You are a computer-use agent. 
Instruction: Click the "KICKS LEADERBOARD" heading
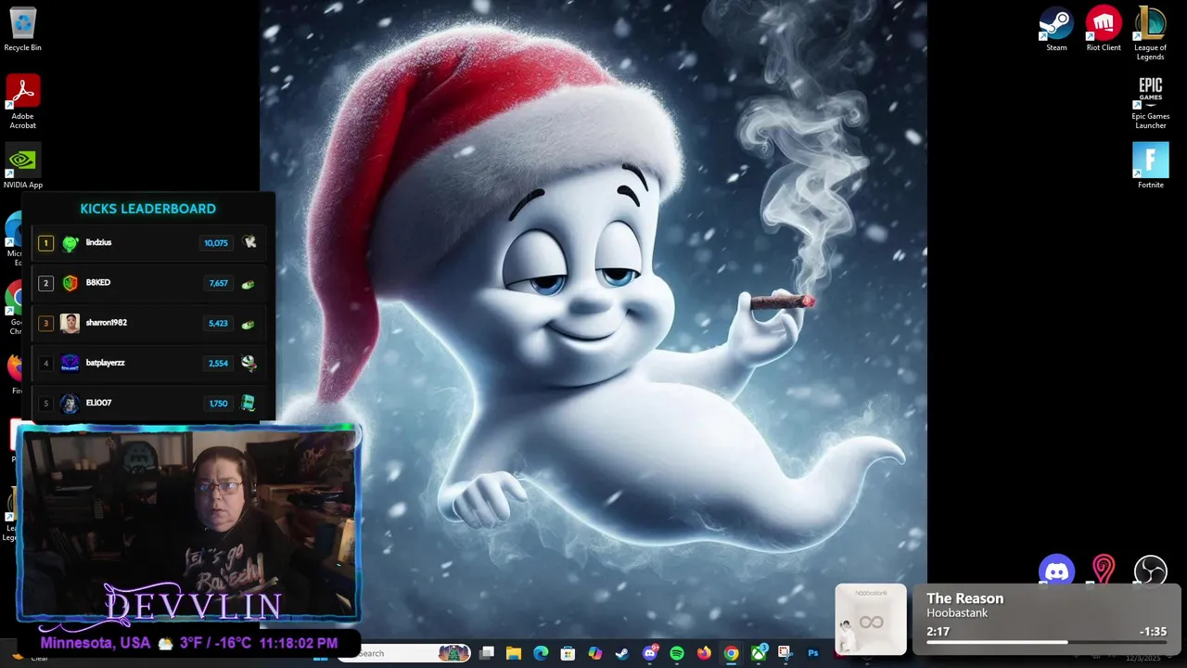coord(147,209)
